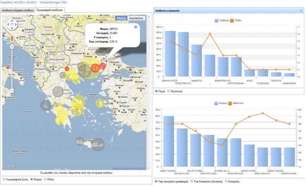The image size is (306, 187).
Task: Click the ΔΙΑΔΙΚΤΥΟ bar in top chart
Action: (197, 60)
